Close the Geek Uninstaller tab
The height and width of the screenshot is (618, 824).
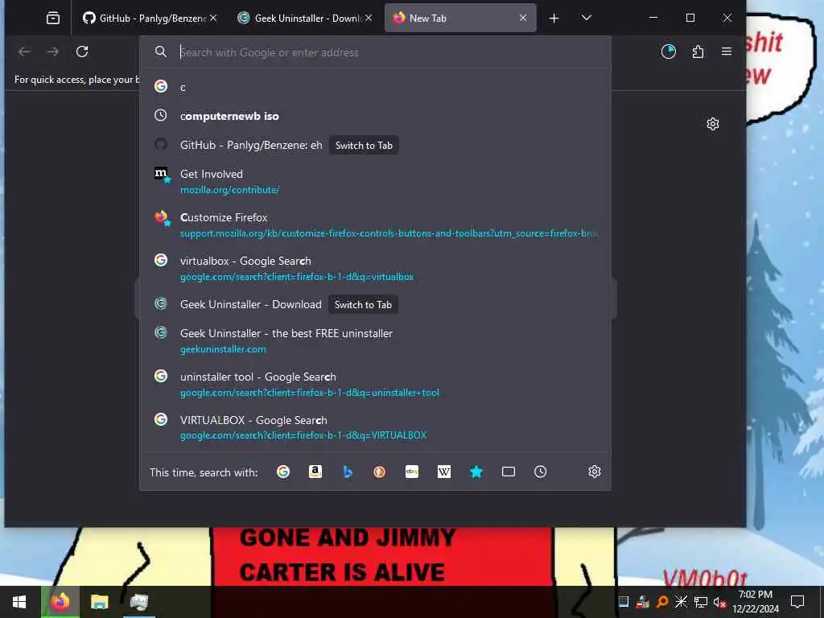pyautogui.click(x=369, y=18)
